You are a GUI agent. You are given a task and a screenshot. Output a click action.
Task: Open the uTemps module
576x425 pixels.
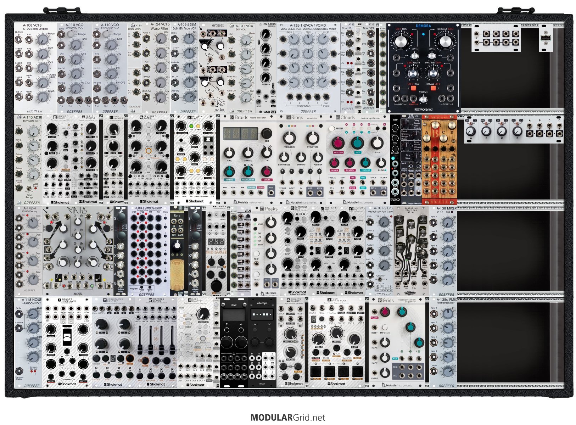point(262,342)
